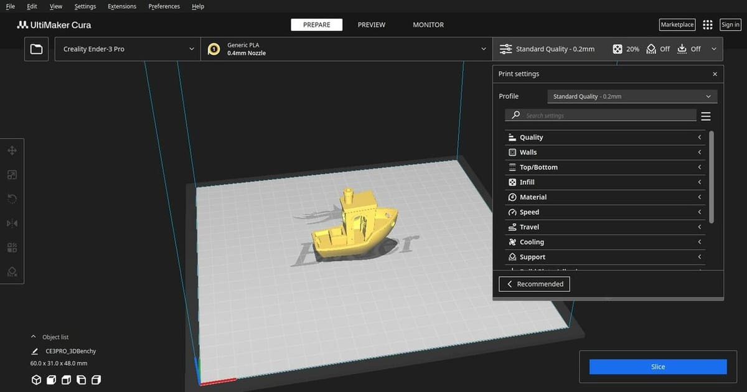This screenshot has height=392, width=747.
Task: Click the adhesion Off icon
Action: tap(682, 49)
